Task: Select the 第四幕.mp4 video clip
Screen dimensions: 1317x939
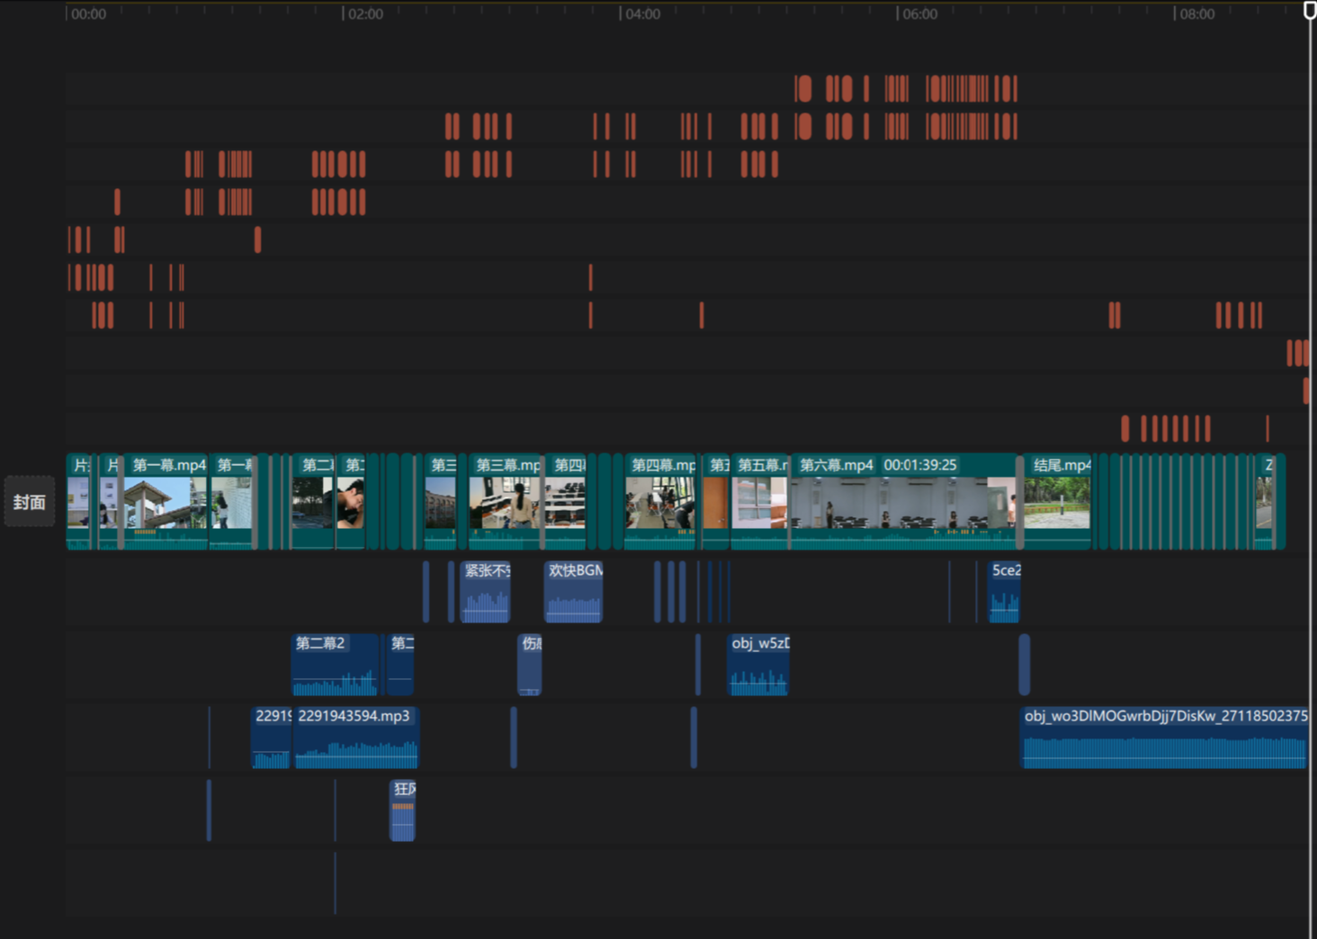Action: (x=660, y=502)
